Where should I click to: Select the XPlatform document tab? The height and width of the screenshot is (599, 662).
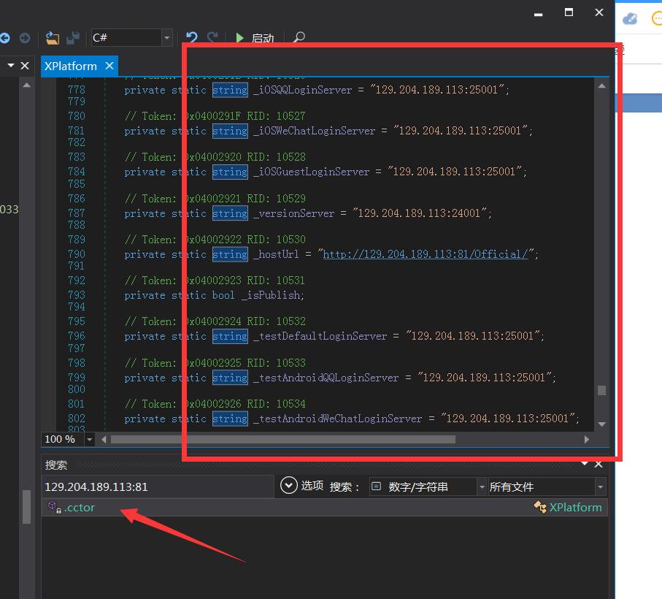click(70, 66)
